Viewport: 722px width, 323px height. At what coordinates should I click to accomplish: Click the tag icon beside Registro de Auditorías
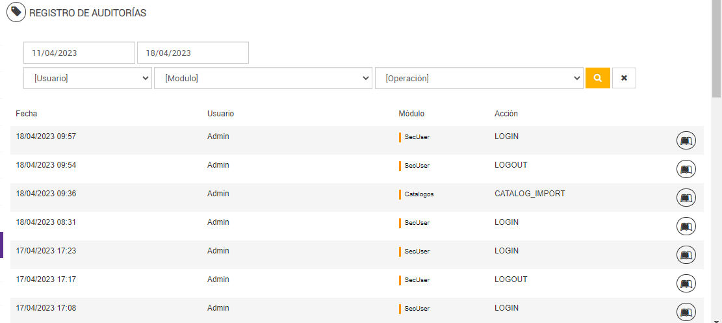(x=16, y=12)
